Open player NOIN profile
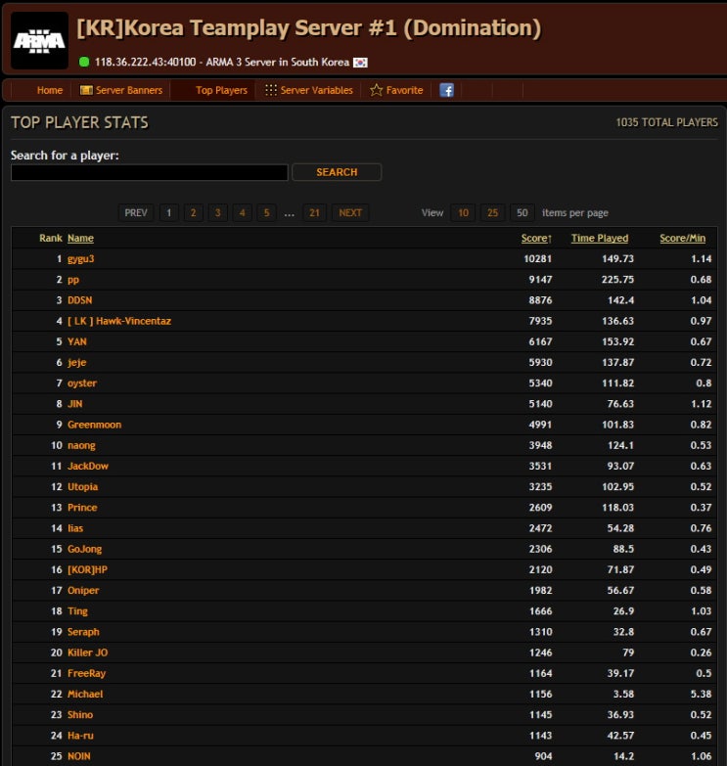 pyautogui.click(x=78, y=756)
